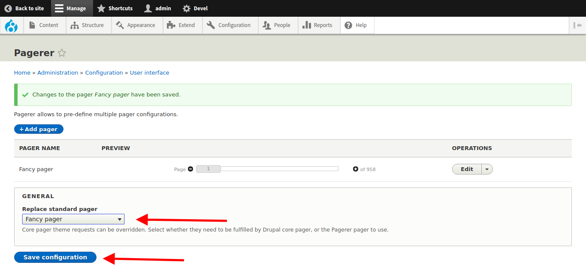Add Pagerer page to shortcuts via star
586x280 pixels.
tap(62, 53)
